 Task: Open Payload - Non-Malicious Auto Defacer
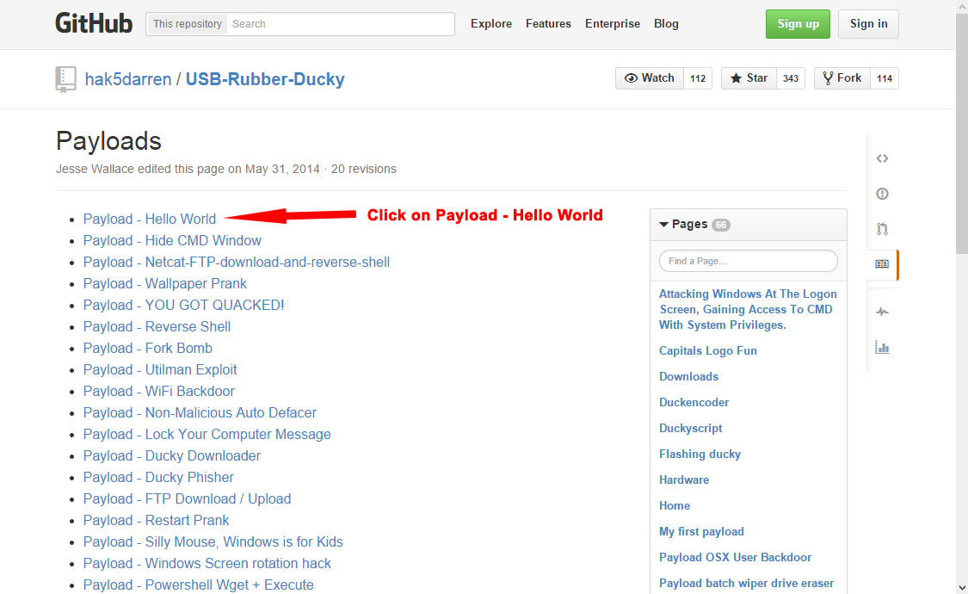coord(200,413)
